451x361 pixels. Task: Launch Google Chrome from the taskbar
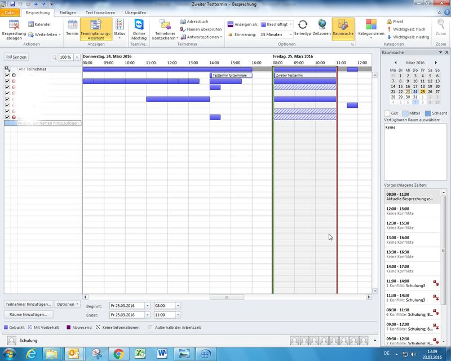(118, 354)
